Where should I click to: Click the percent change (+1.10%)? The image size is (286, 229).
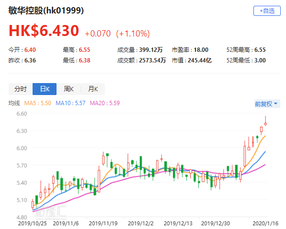(x=133, y=34)
